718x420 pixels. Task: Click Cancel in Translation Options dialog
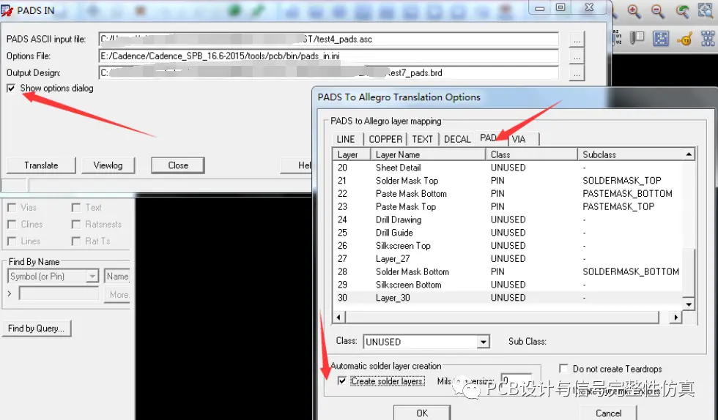609,413
